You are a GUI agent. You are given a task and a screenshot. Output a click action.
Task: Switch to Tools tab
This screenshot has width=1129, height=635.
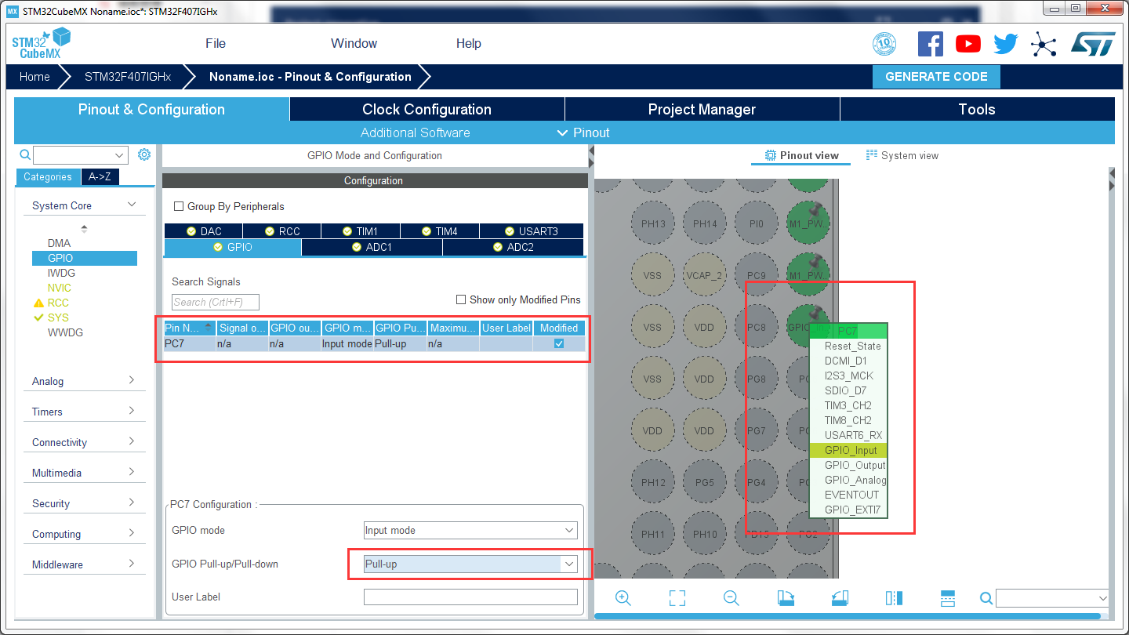click(977, 109)
